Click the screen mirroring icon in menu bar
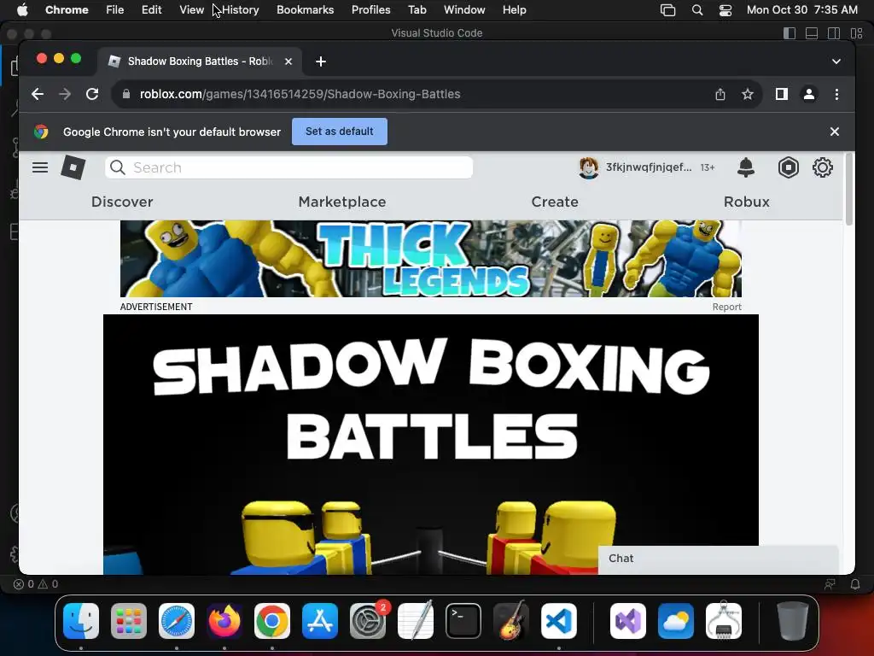 tap(667, 10)
